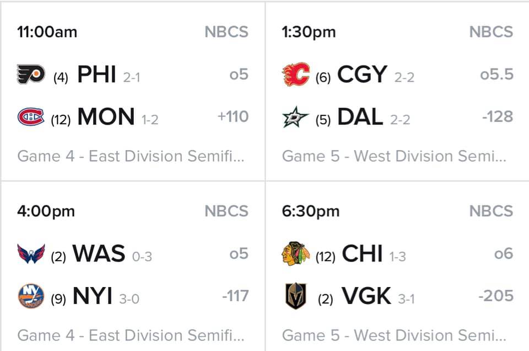Open the 6:30pm game card time
529x351 pixels.
pyautogui.click(x=311, y=211)
